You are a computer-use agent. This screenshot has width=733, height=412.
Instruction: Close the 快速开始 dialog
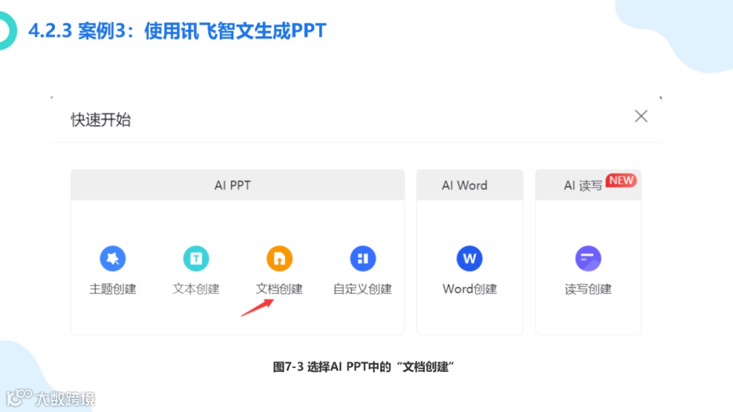click(x=641, y=116)
